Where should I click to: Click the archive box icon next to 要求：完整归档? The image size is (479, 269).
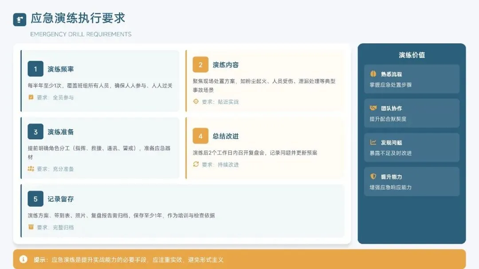tap(31, 227)
